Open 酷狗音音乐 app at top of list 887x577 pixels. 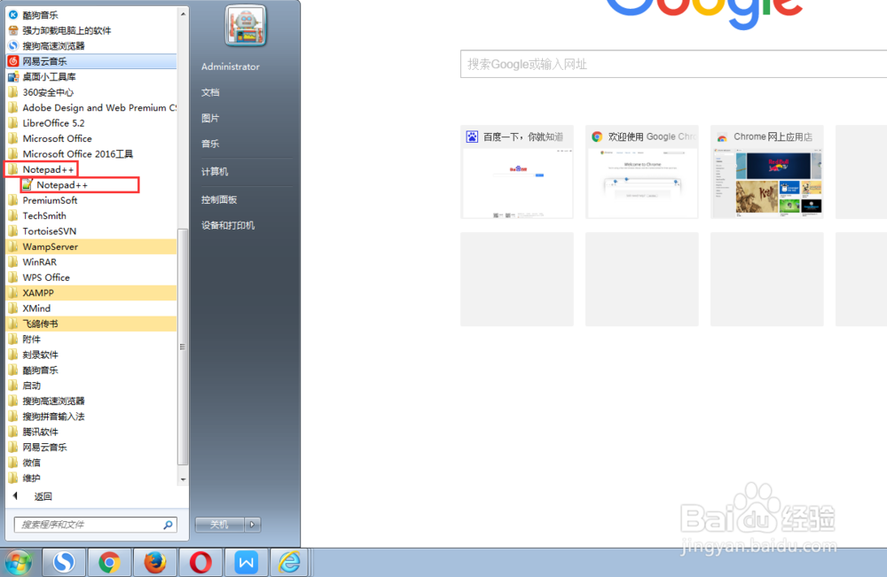pyautogui.click(x=90, y=15)
